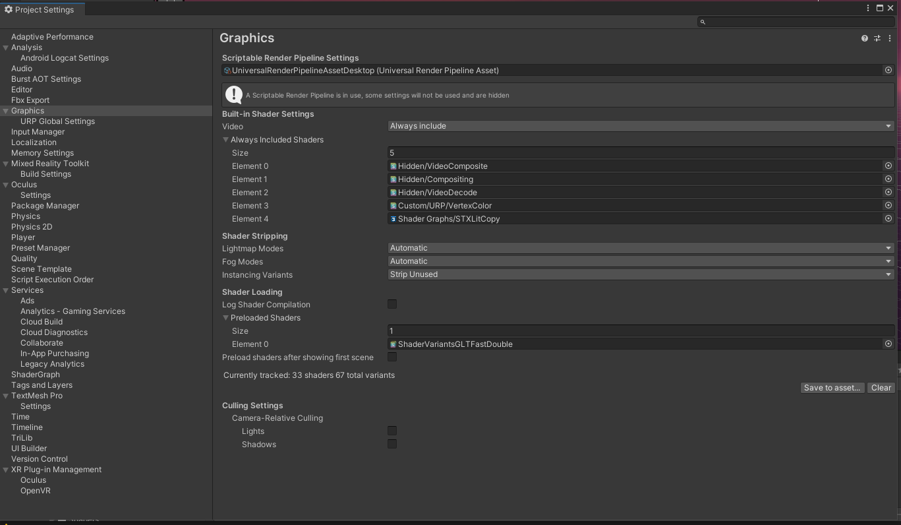Click the exclamation warning icon about Scriptable Render Pipeline

(234, 94)
